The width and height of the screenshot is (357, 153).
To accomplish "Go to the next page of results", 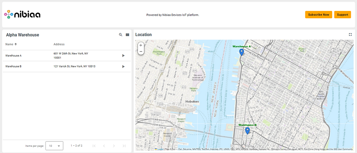I will tap(114, 146).
